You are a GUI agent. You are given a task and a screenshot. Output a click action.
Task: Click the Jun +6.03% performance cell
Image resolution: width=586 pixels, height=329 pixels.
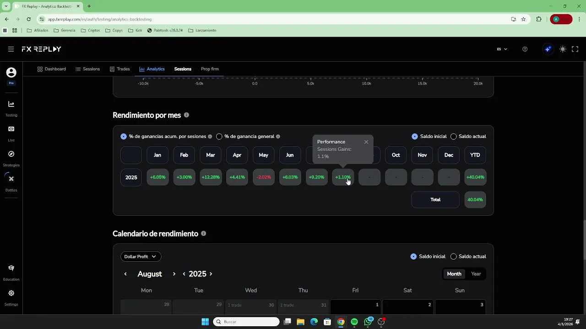(x=290, y=177)
